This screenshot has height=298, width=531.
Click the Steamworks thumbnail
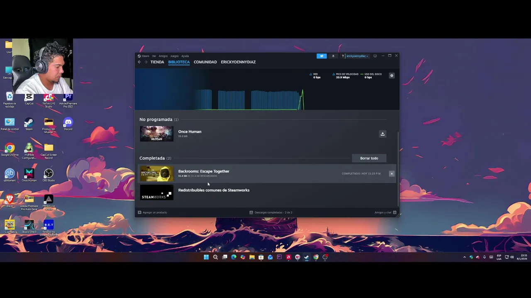[156, 193]
